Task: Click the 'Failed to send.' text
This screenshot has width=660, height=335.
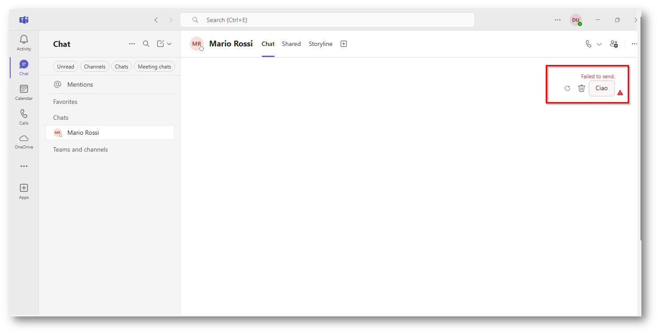Action: coord(598,76)
